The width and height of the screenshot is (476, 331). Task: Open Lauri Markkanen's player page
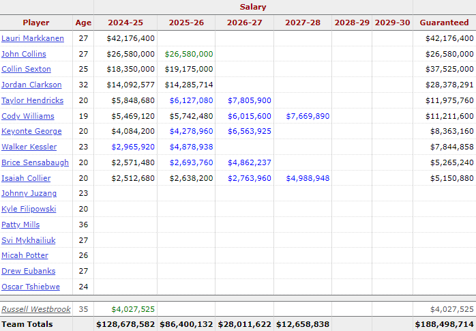(33, 38)
